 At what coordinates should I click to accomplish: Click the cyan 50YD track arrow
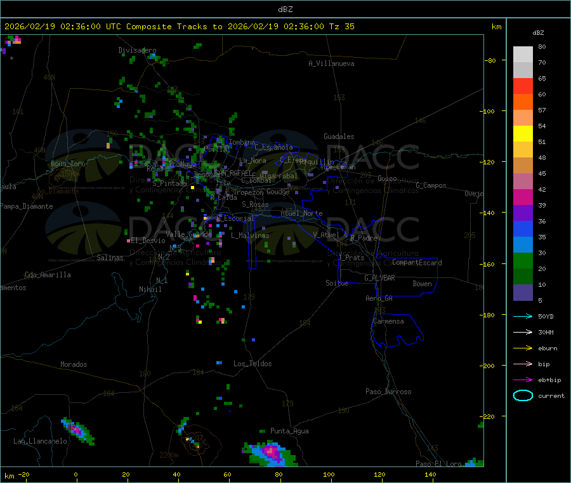tap(523, 316)
